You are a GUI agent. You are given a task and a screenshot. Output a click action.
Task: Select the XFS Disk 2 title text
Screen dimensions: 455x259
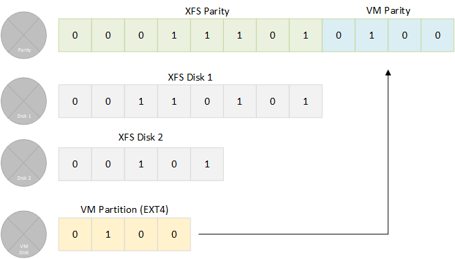(x=140, y=137)
